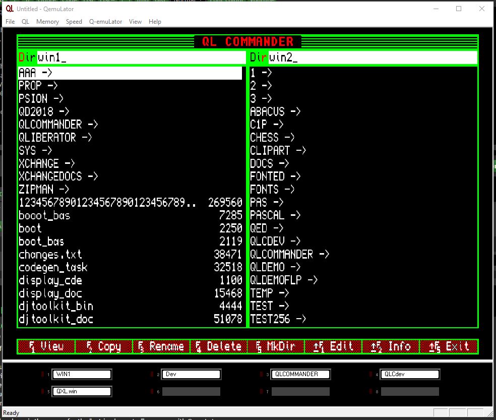Select the QD2018 directory entry
This screenshot has width=496, height=420.
[130, 112]
